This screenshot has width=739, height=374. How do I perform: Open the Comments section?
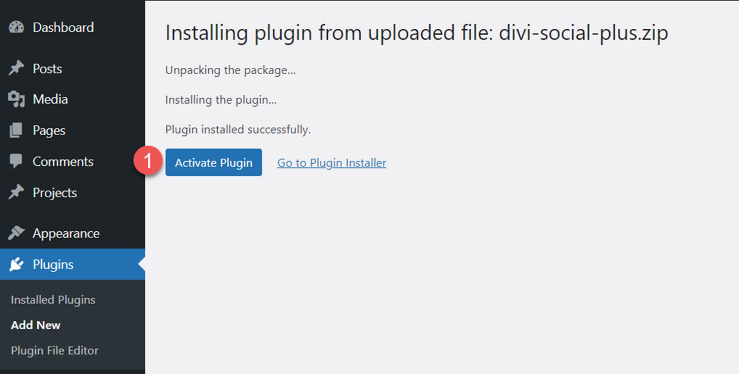tap(62, 161)
